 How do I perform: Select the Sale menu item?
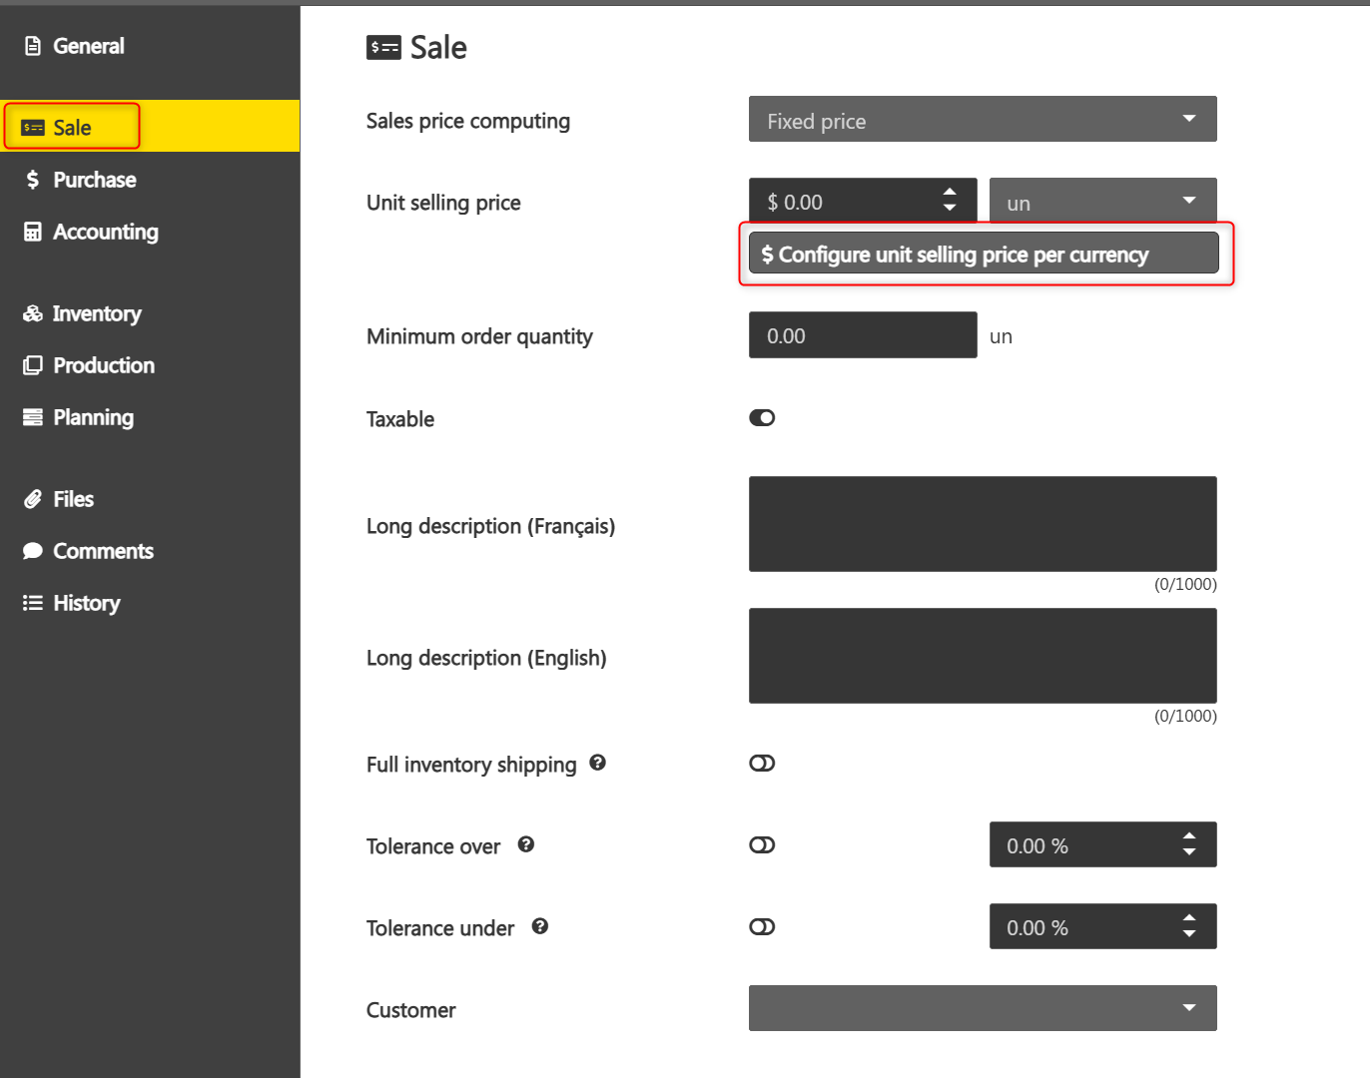click(72, 127)
